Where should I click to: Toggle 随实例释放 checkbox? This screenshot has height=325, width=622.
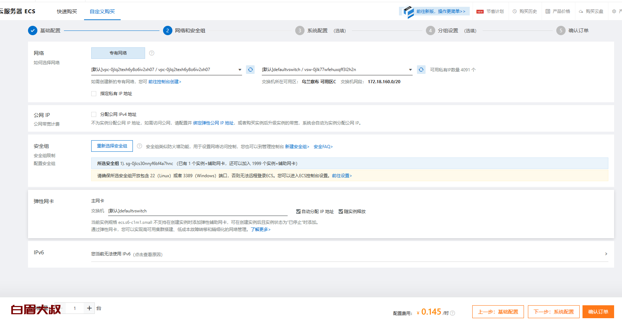click(x=341, y=212)
